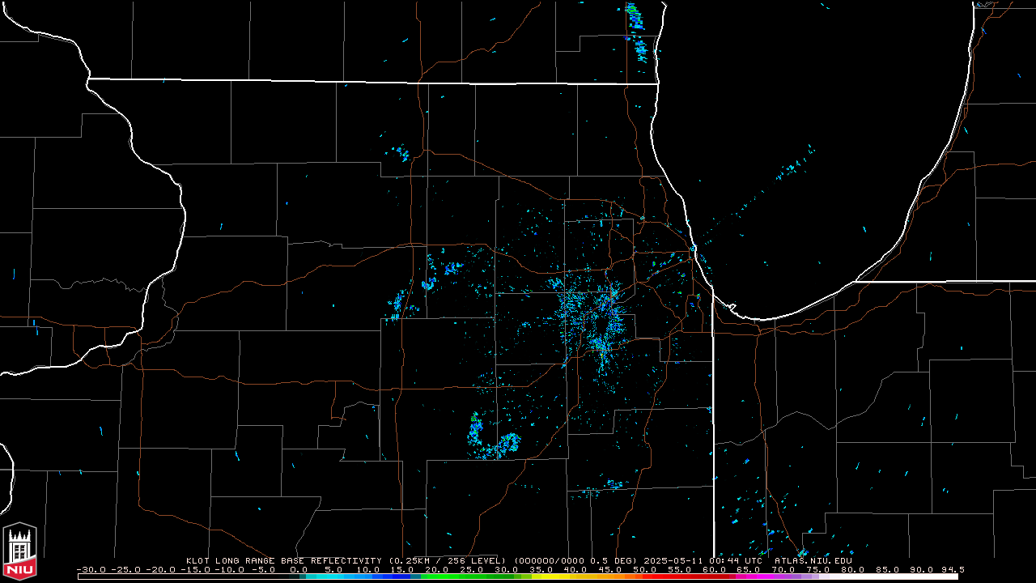Click the 65.0 scale label

749,569
